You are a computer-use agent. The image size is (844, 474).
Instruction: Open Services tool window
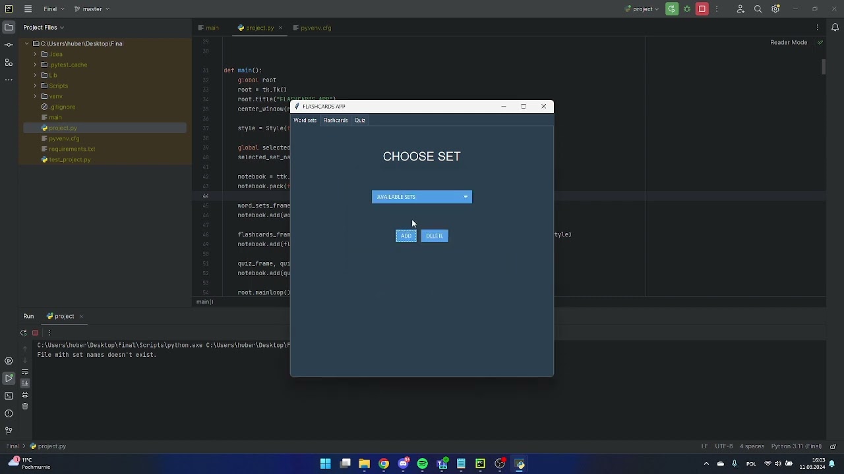click(9, 361)
